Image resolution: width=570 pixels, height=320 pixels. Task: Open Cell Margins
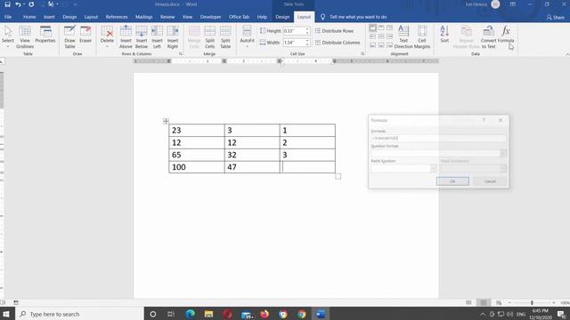421,37
